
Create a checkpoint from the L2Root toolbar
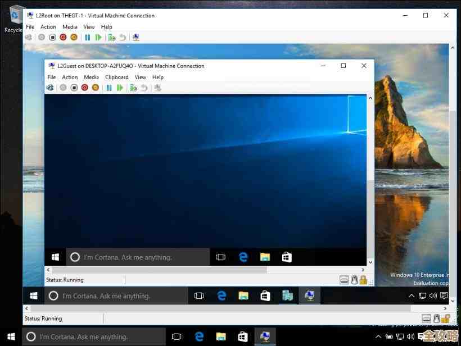pyautogui.click(x=112, y=38)
